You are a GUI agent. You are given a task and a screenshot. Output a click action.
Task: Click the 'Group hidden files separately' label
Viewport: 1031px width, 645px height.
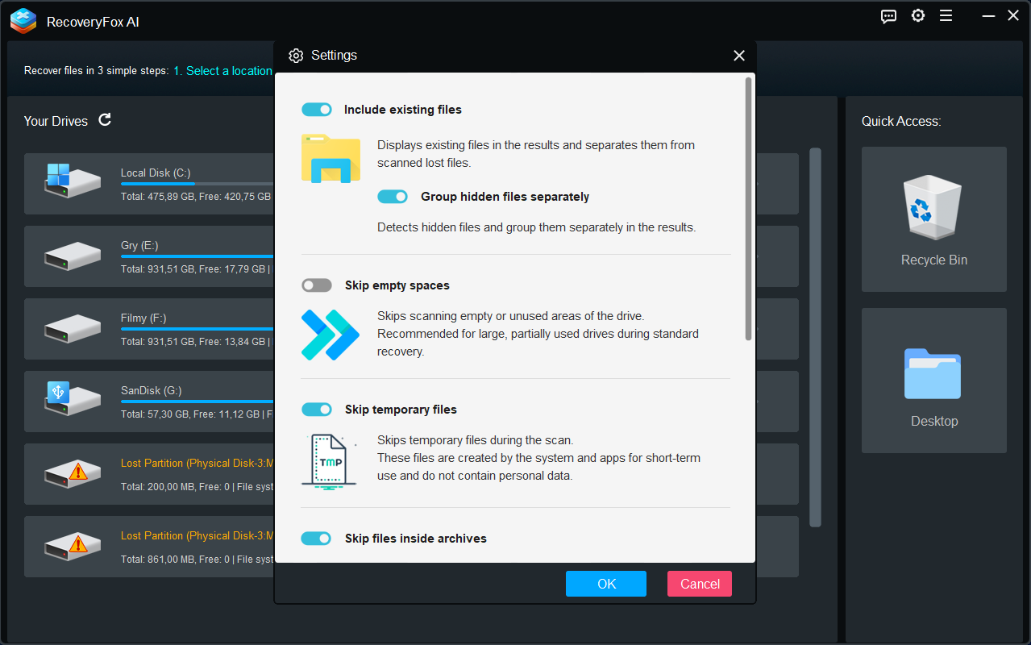coord(505,197)
